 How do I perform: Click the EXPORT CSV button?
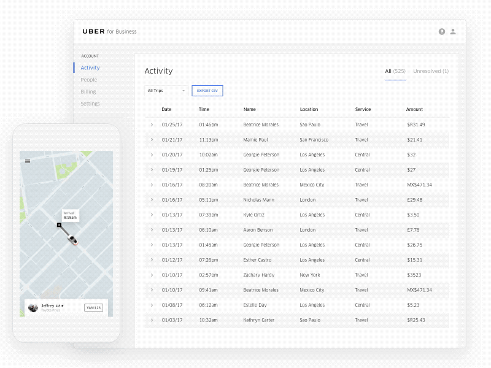207,90
